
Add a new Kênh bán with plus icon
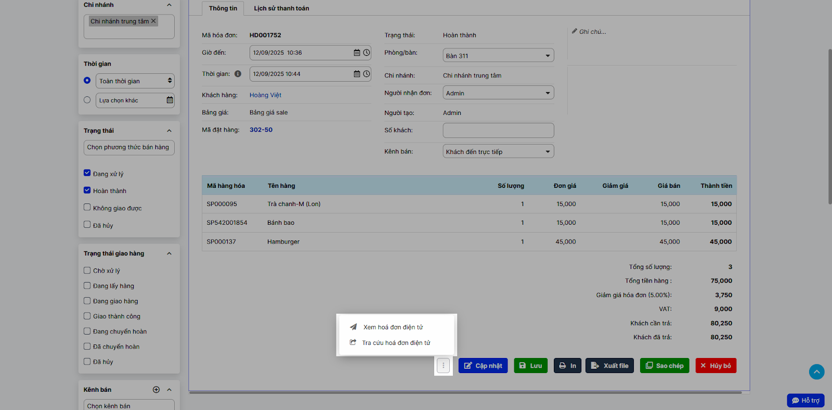pos(156,390)
